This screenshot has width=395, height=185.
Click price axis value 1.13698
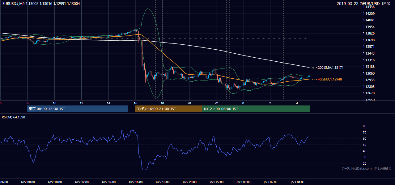tap(369, 40)
